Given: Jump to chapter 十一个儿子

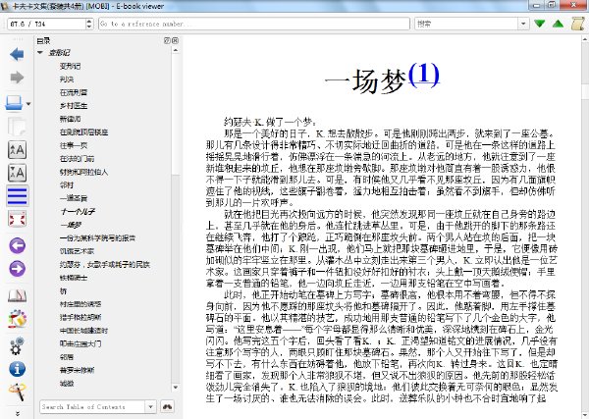Looking at the screenshot, I should coord(78,212).
